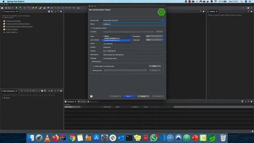Click the Import projects... link
The image size is (254, 143).
12,32
